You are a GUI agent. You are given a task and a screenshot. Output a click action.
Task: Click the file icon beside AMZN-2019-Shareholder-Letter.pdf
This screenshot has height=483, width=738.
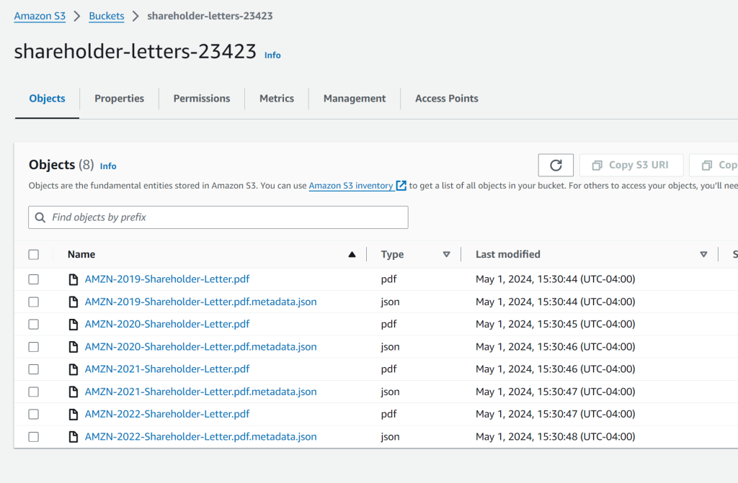pyautogui.click(x=74, y=279)
